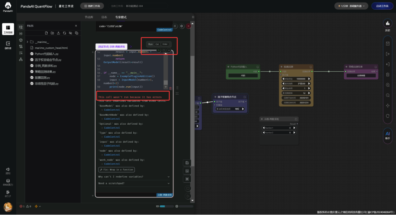Open the 通知 notifications icon
The image size is (396, 215).
(x=8, y=171)
